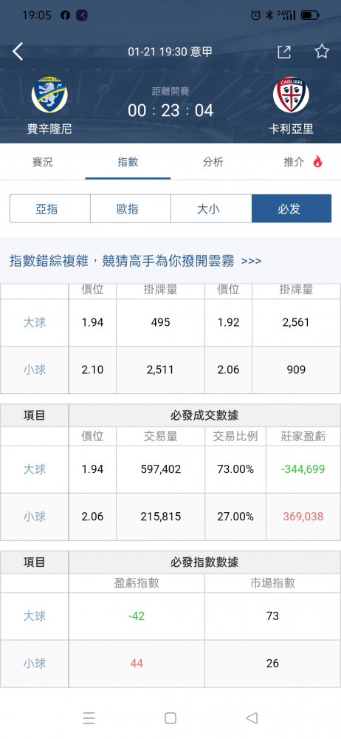Tap the 73.00% trade ratio cell
Screen dimensions: 341x739
coord(235,469)
